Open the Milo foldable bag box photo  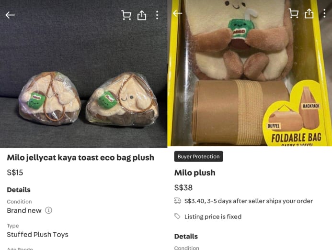click(250, 73)
